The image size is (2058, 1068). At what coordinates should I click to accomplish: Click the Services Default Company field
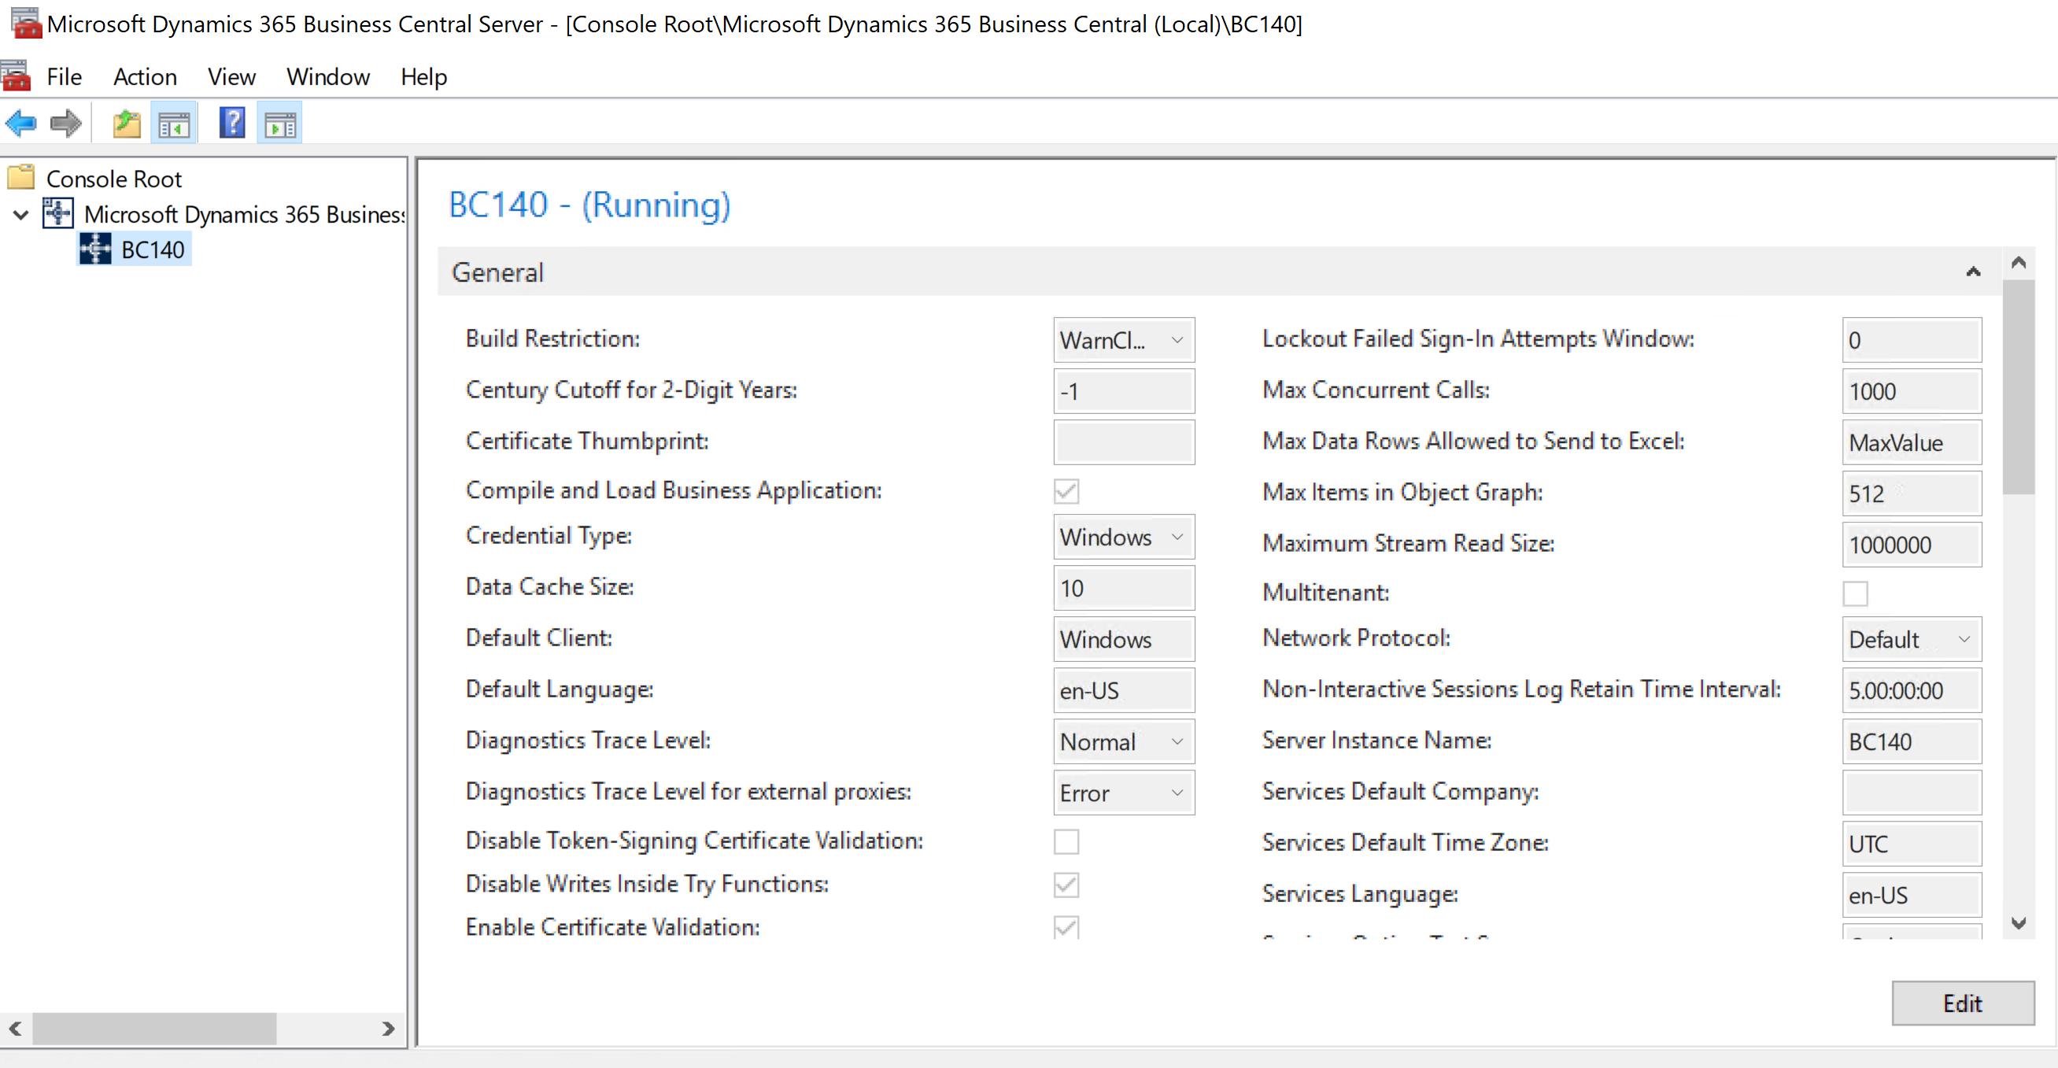[1912, 793]
